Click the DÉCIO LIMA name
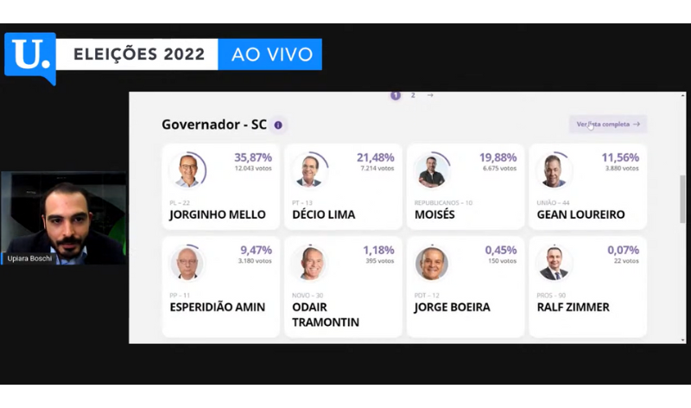Screen dimensions: 691x408 click(x=324, y=214)
